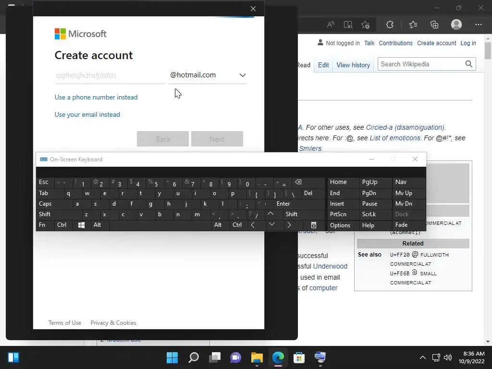Click the Wikipedia search magnifier icon
Screen dimensions: 492x369
[x=469, y=64]
